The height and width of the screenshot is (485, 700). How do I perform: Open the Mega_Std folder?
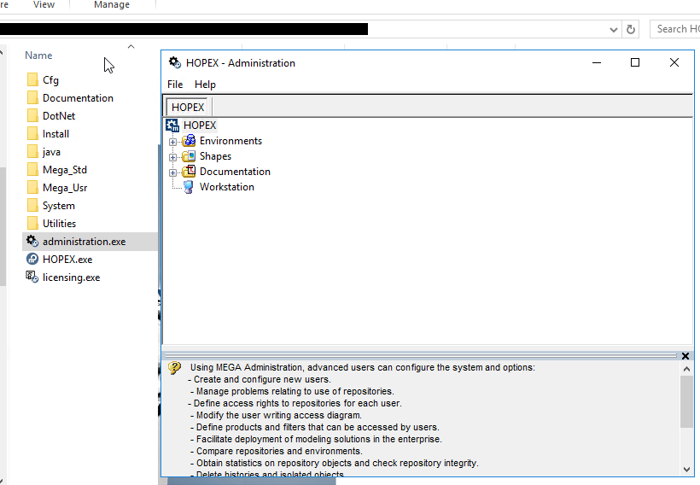coord(64,170)
